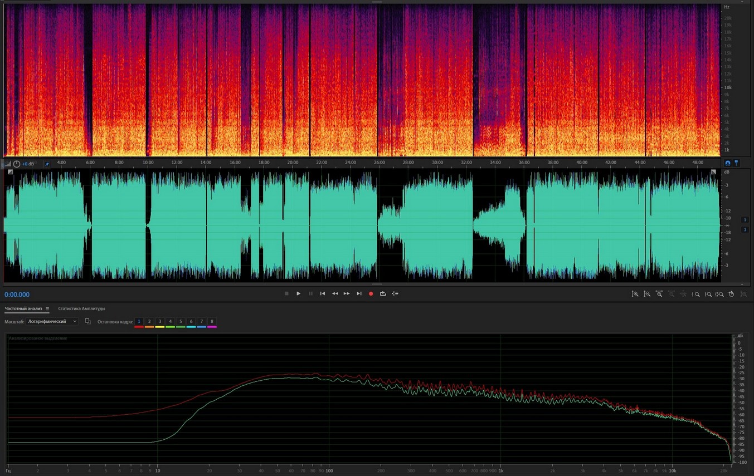Toggle channel 1 enable button
Viewport: 754px width, 476px height.
point(745,220)
